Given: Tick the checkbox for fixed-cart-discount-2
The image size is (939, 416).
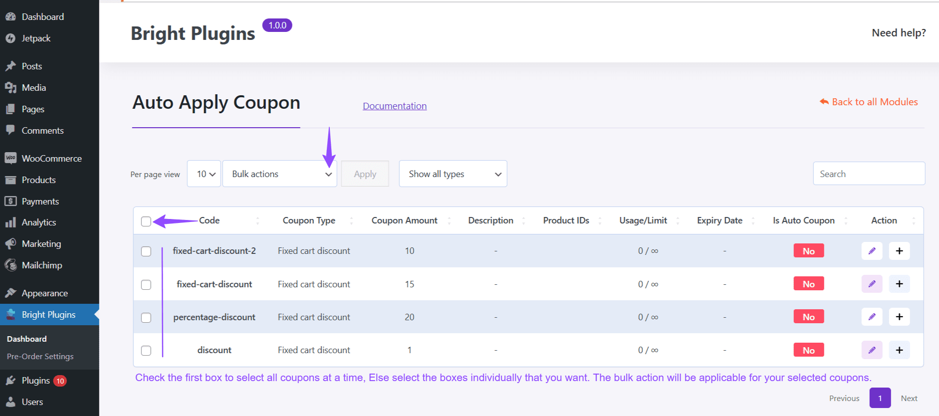Looking at the screenshot, I should click(146, 251).
